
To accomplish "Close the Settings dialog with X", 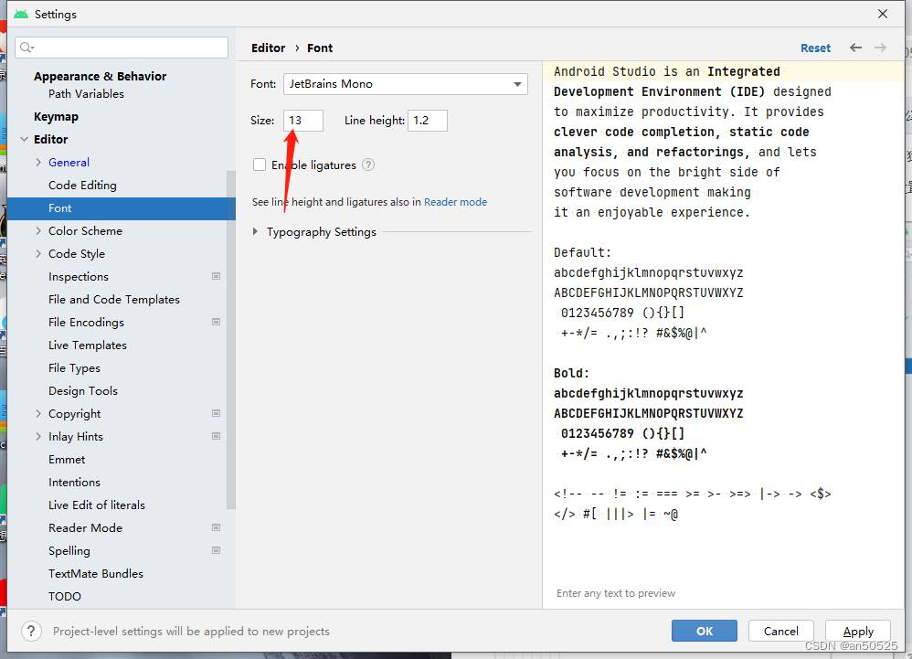I will click(x=883, y=14).
